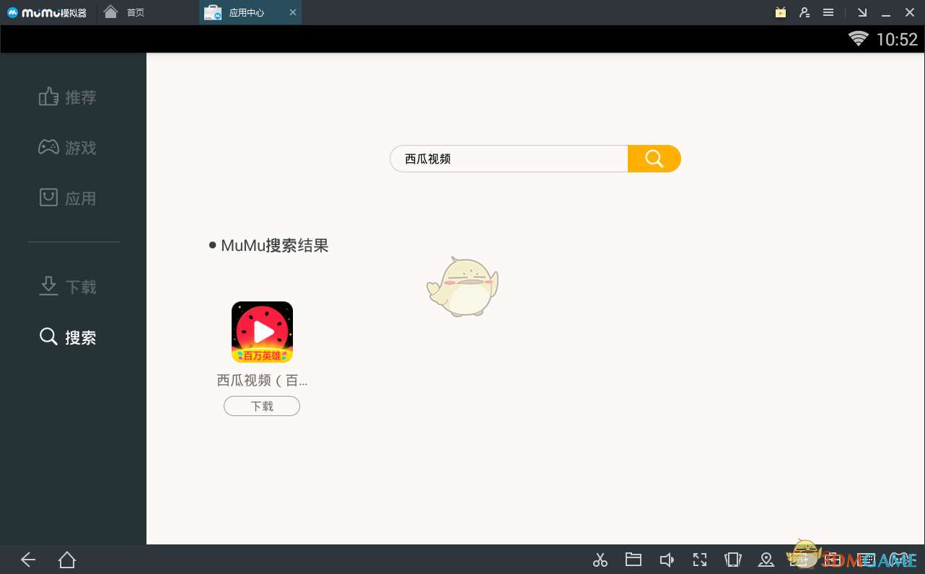Select the 搜索 search section in sidebar
The image size is (925, 574).
point(67,337)
